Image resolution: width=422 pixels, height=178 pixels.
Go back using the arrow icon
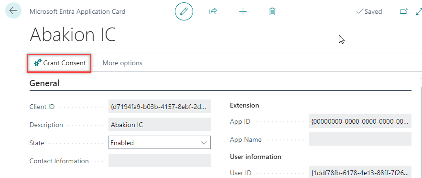point(13,11)
